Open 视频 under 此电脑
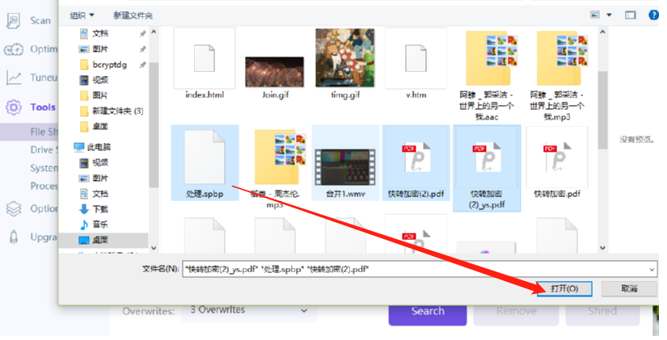667x340 pixels. [x=94, y=162]
